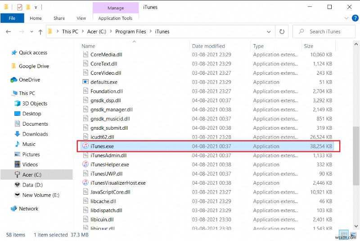360x241 pixels.
Task: Click the Refresh button beside address bar
Action: point(282,32)
